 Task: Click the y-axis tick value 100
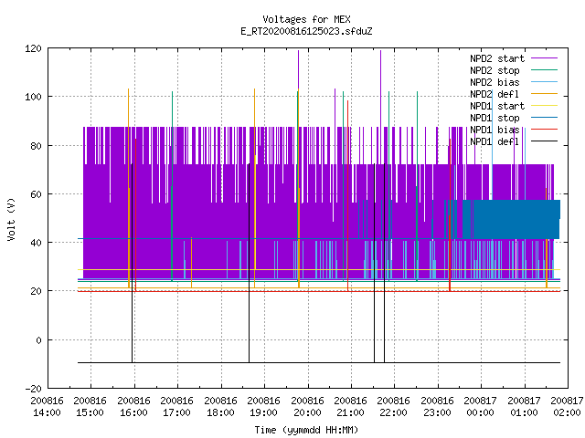pyautogui.click(x=33, y=97)
